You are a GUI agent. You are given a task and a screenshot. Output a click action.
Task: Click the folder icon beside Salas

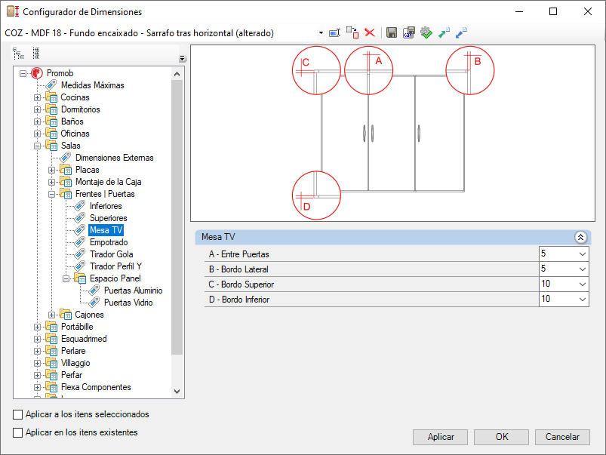point(51,146)
